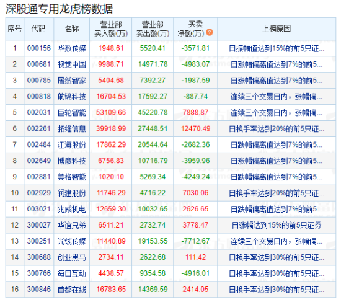Click listing reason for 巨轮智能 row

click(277, 113)
